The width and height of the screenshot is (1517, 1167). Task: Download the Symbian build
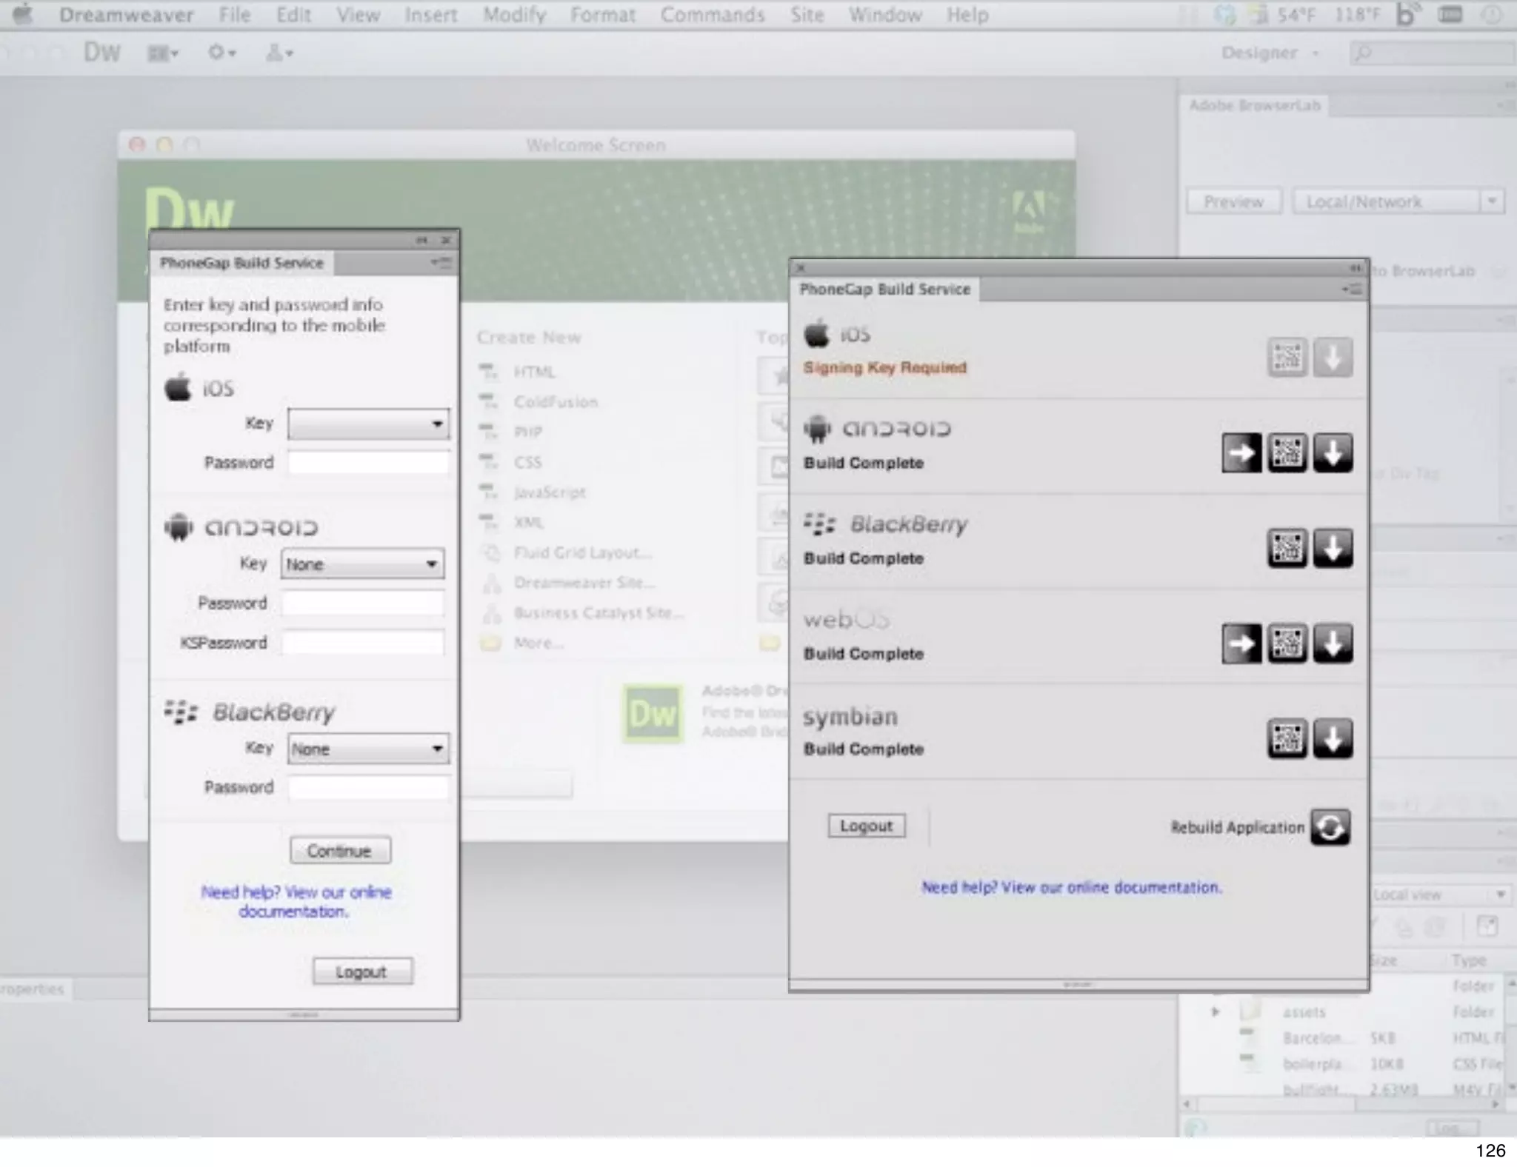coord(1333,738)
